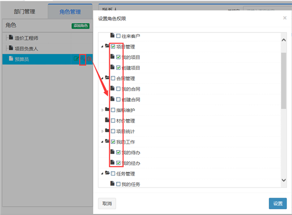Expand the 项目统计 tree node
292x215 pixels.
pos(102,131)
